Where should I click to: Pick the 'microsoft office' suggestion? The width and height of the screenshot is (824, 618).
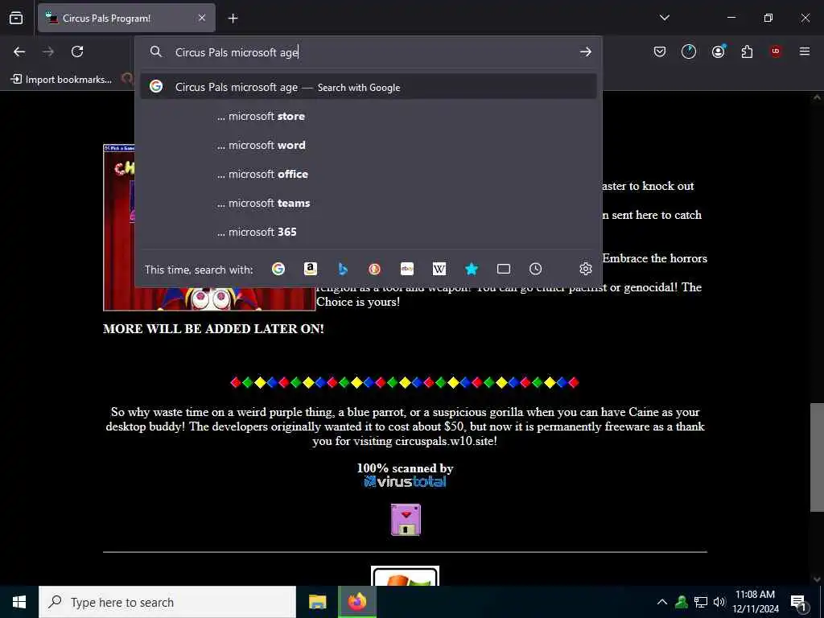pyautogui.click(x=369, y=174)
